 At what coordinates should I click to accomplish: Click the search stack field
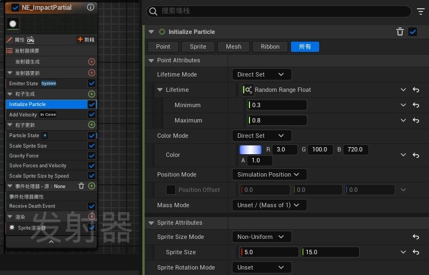tap(279, 11)
